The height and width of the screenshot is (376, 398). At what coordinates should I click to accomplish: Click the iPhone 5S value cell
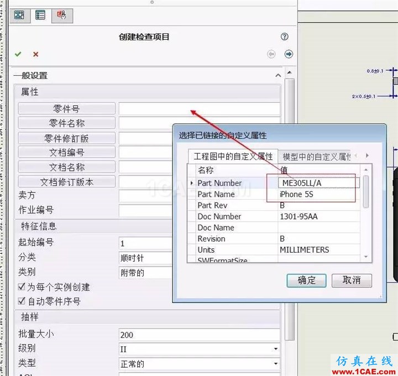coord(319,194)
